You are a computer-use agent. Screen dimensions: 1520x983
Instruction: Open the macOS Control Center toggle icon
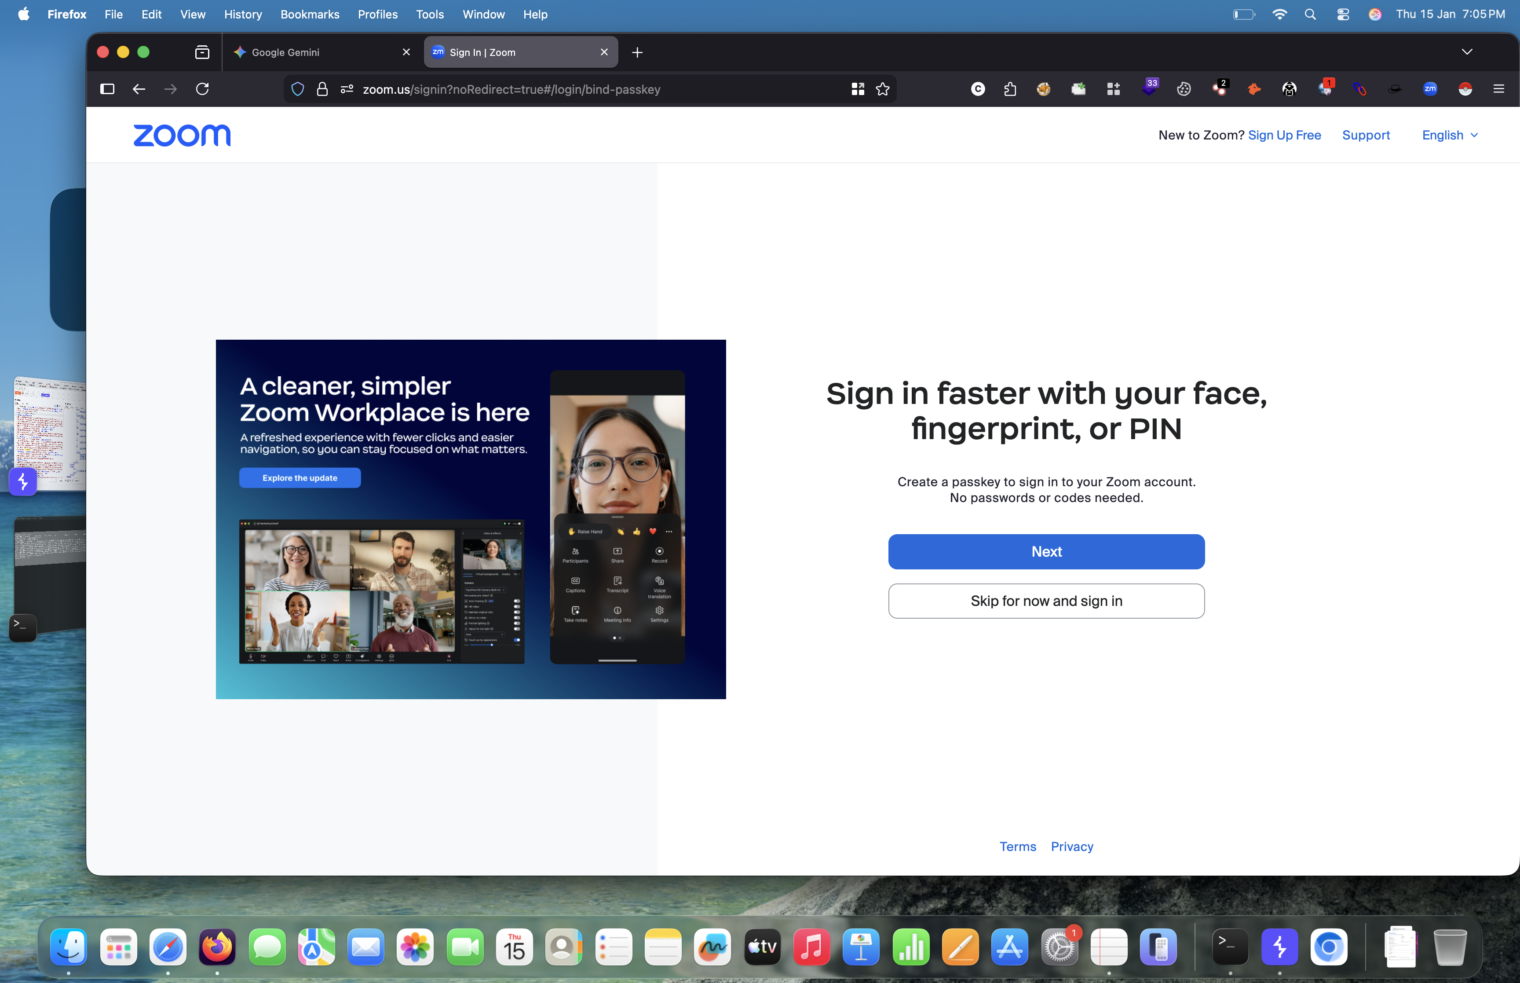[x=1343, y=14]
